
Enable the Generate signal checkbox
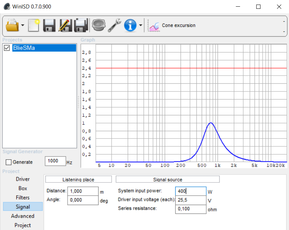pyautogui.click(x=8, y=162)
